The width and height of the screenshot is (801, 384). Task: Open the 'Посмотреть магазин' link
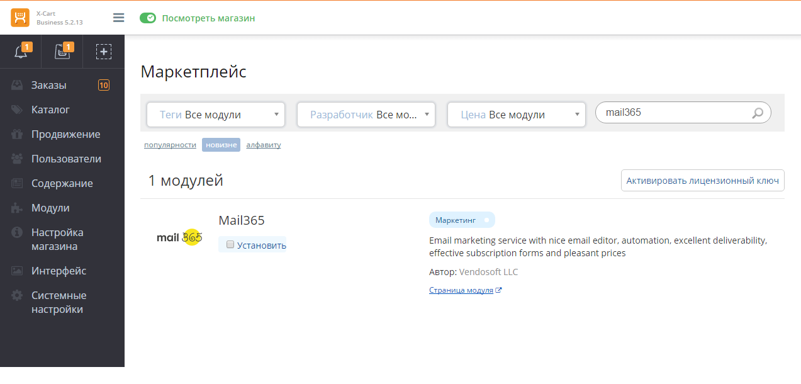tap(208, 18)
